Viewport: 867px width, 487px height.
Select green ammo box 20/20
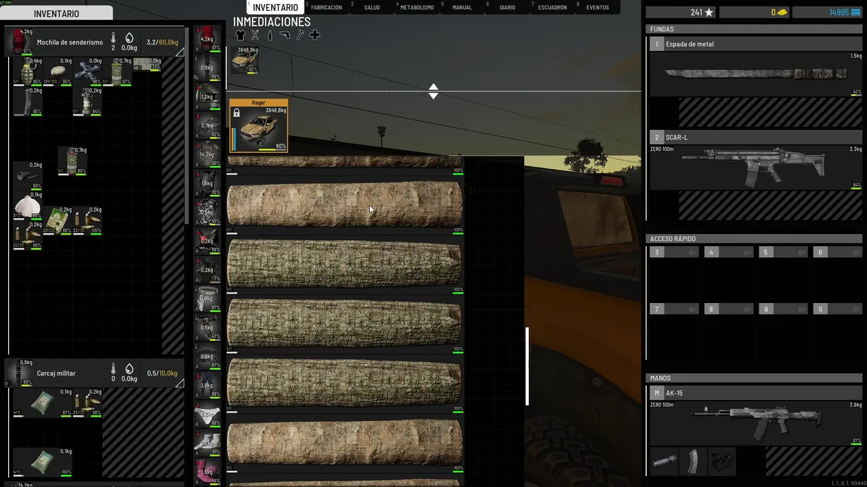pyautogui.click(x=58, y=221)
